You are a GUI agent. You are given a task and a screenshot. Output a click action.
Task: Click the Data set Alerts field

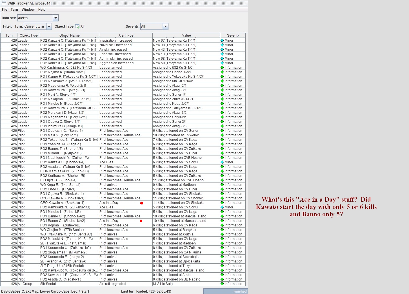35,18
